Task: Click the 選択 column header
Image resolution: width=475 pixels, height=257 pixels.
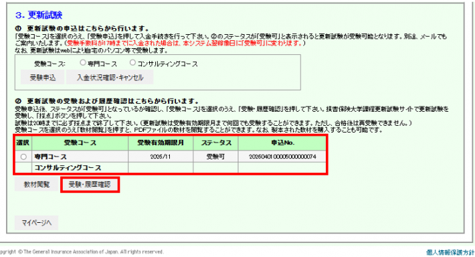Action: pos(23,143)
